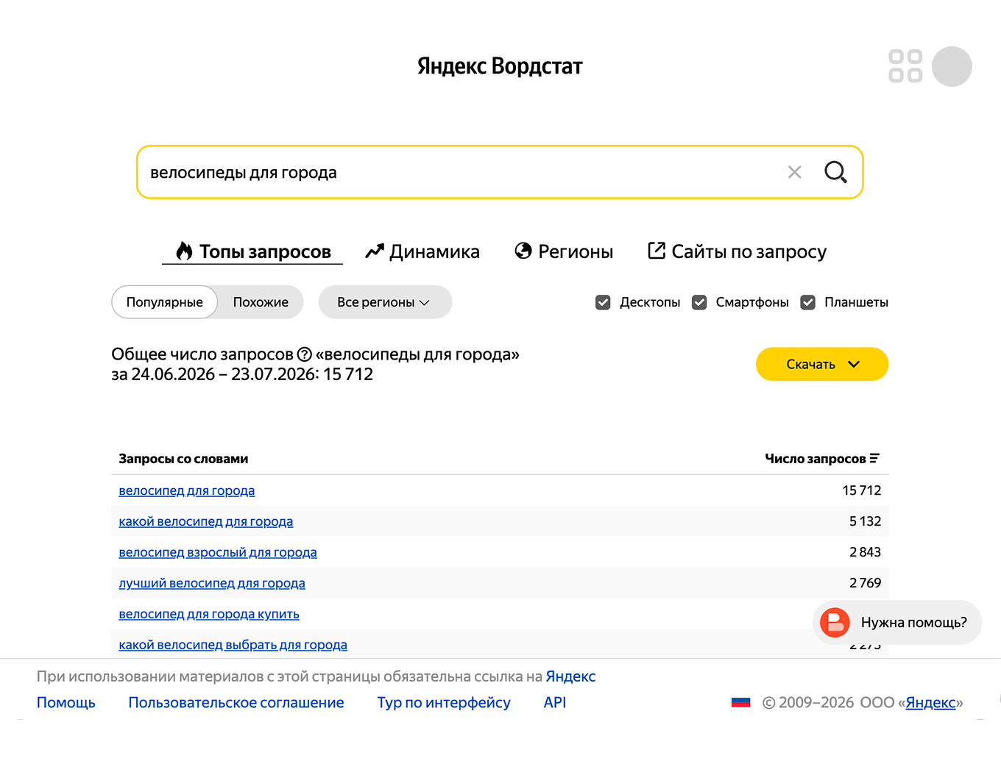Open the user profile avatar
Screen dimensions: 1001x758
[x=952, y=66]
